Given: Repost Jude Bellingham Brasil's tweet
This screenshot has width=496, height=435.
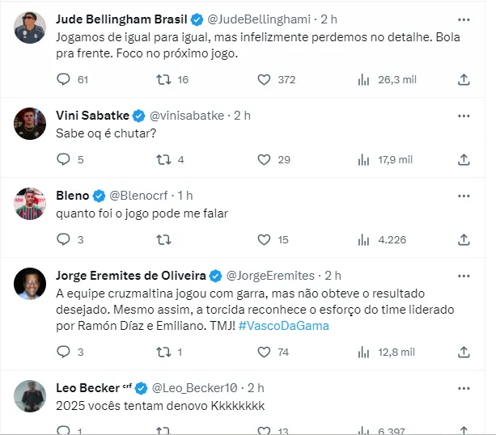Looking at the screenshot, I should 163,79.
